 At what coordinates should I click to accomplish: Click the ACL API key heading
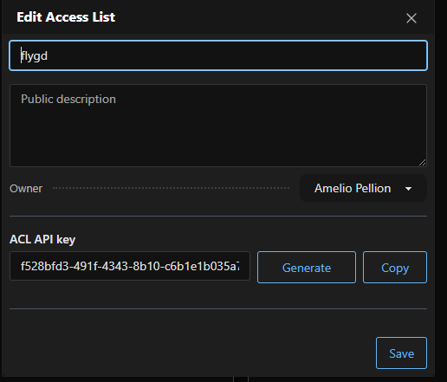click(42, 239)
